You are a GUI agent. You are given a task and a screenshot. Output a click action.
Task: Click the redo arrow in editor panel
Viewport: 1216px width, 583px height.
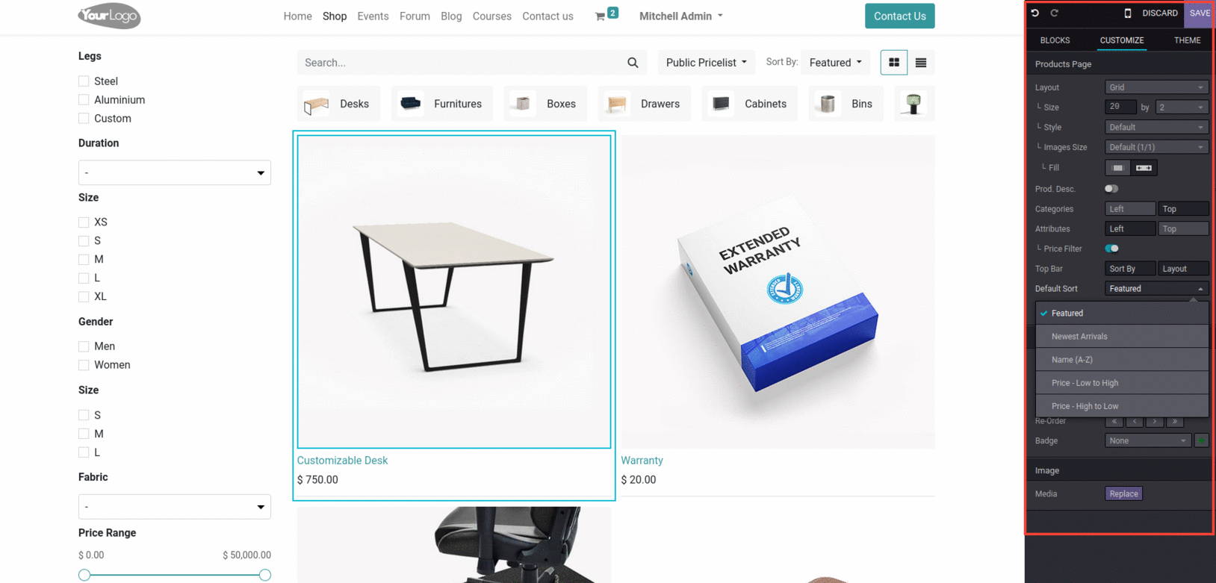(x=1055, y=13)
